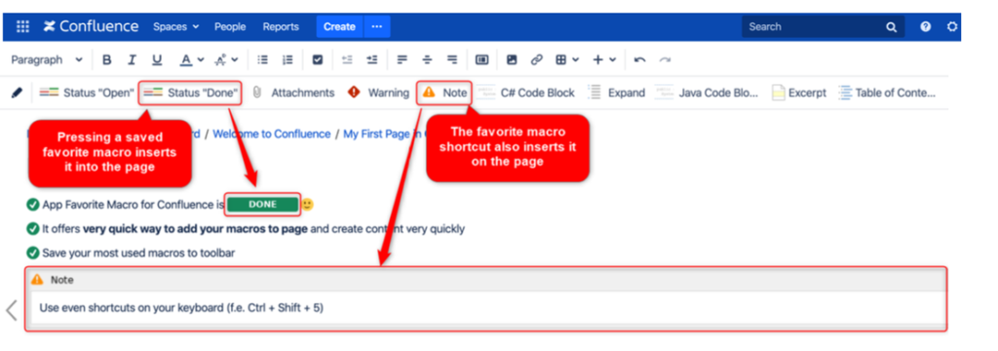Image resolution: width=998 pixels, height=351 pixels.
Task: Open the My First Page breadcrumb link
Action: (384, 134)
